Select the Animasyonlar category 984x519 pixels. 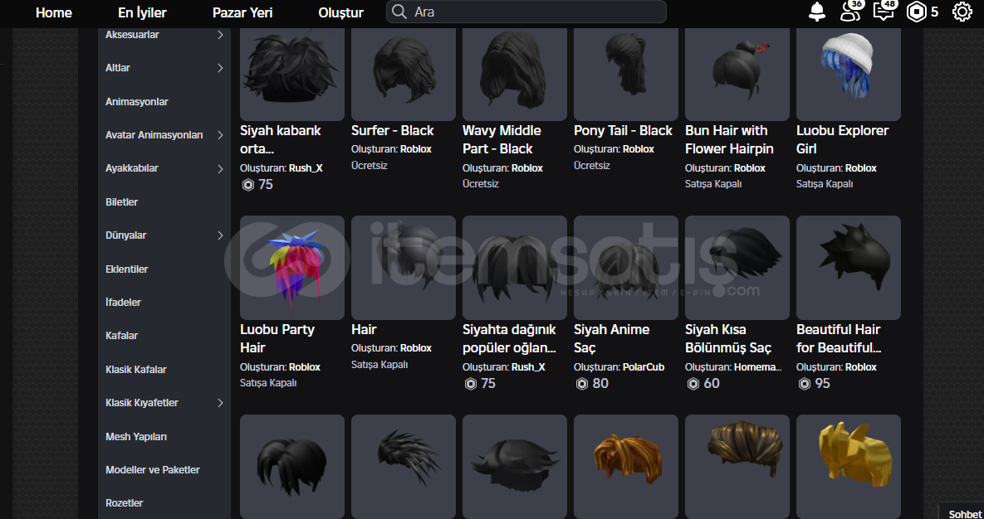pos(137,101)
